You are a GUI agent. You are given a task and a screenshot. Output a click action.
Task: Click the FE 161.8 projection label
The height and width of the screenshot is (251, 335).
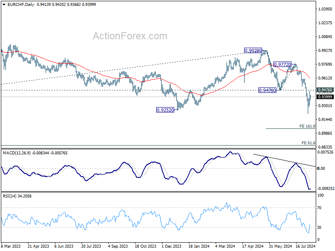[307, 126]
